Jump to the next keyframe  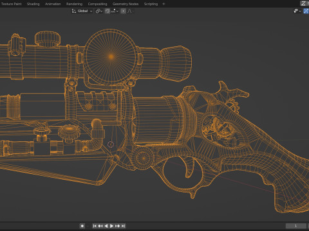click(117, 226)
